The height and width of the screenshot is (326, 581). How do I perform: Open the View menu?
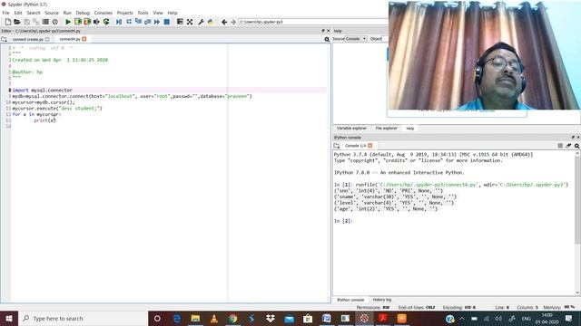tap(158, 13)
